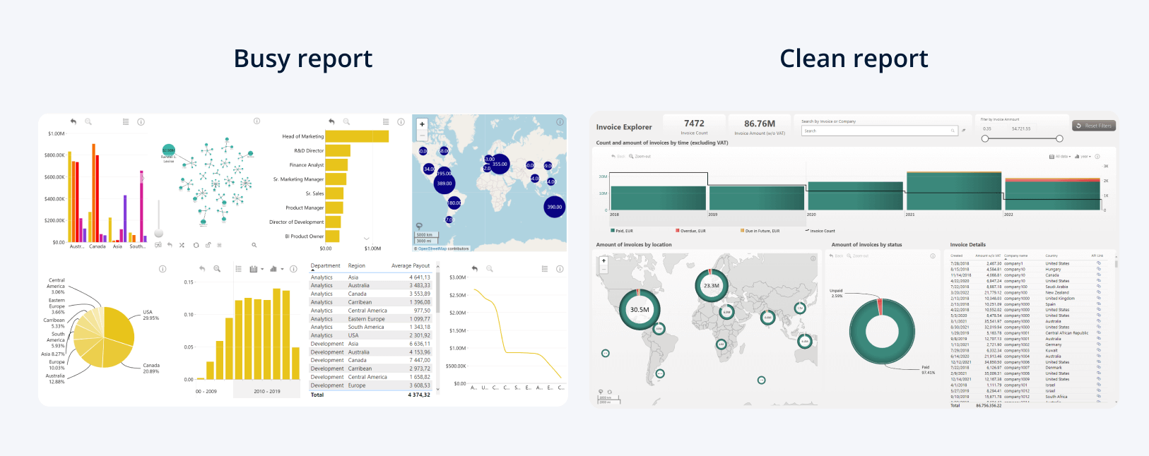Click the right handle of the invoice amount slider

coord(1059,138)
